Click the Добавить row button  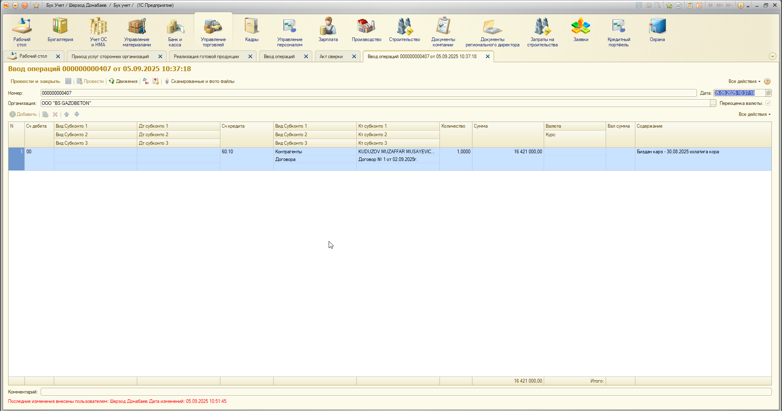coord(23,114)
